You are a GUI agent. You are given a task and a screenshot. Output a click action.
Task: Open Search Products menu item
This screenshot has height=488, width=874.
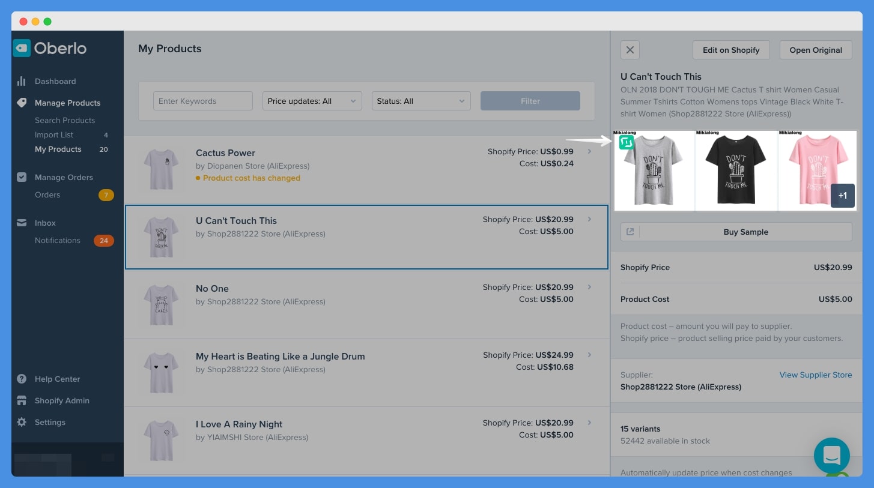65,120
